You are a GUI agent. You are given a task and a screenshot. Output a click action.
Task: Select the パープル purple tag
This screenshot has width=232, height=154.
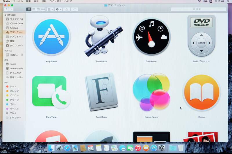[14, 108]
